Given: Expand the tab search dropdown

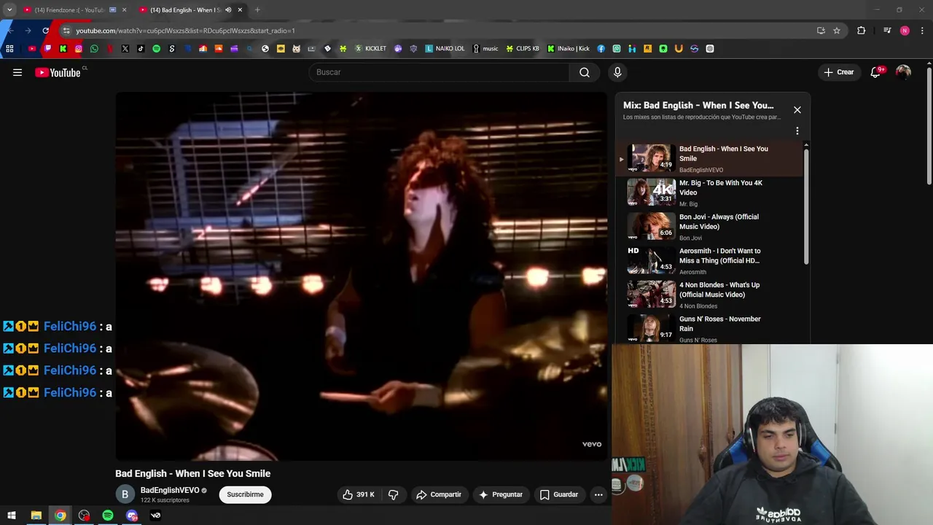Looking at the screenshot, I should click(x=9, y=10).
